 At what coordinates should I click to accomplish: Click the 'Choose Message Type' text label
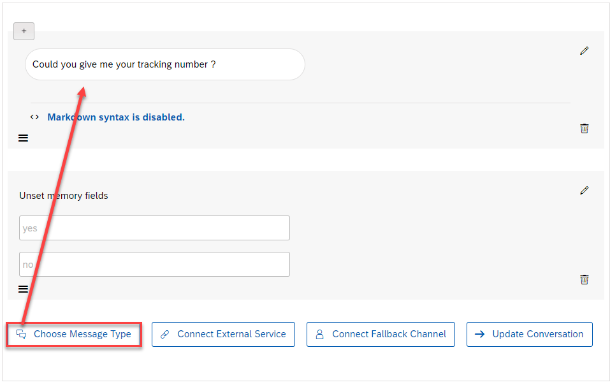(x=82, y=334)
